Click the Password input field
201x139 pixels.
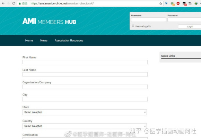(x=184, y=20)
